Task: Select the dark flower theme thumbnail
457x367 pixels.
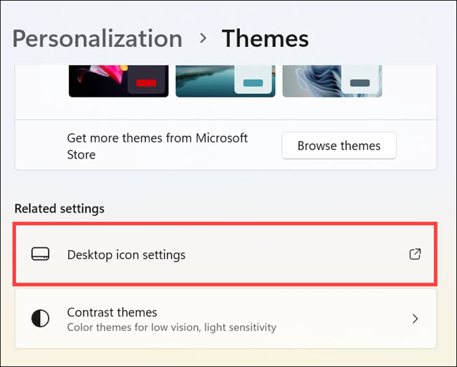Action: [98, 81]
